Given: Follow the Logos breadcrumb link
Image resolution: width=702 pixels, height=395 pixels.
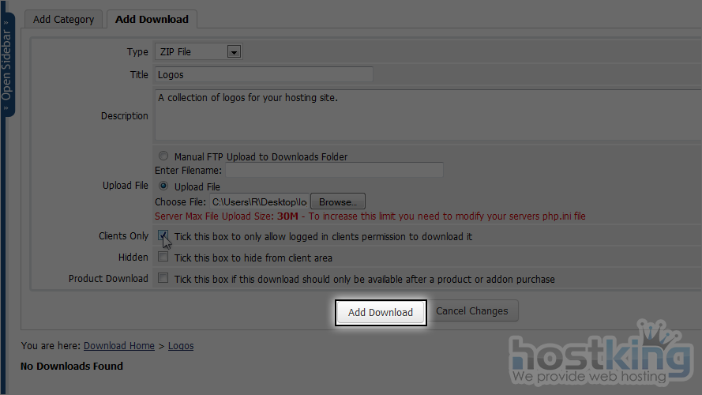Looking at the screenshot, I should pos(181,346).
